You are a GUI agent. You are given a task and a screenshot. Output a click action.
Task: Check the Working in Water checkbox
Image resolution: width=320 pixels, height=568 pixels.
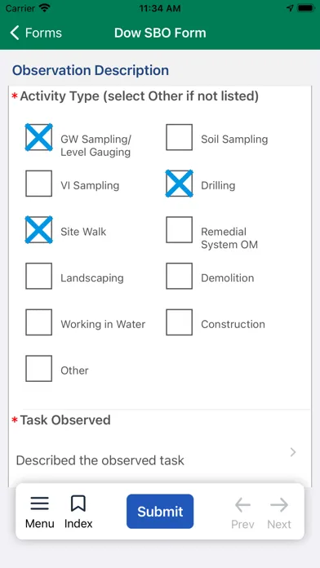pyautogui.click(x=39, y=322)
